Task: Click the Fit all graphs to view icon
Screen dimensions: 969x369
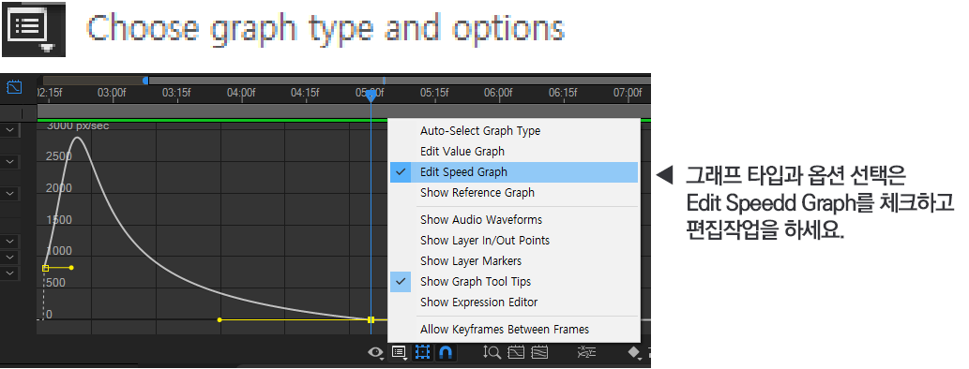Action: pos(538,352)
